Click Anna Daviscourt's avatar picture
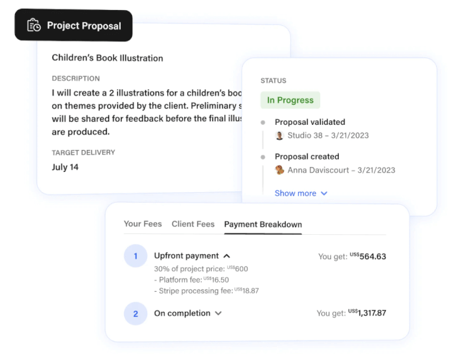 click(279, 170)
